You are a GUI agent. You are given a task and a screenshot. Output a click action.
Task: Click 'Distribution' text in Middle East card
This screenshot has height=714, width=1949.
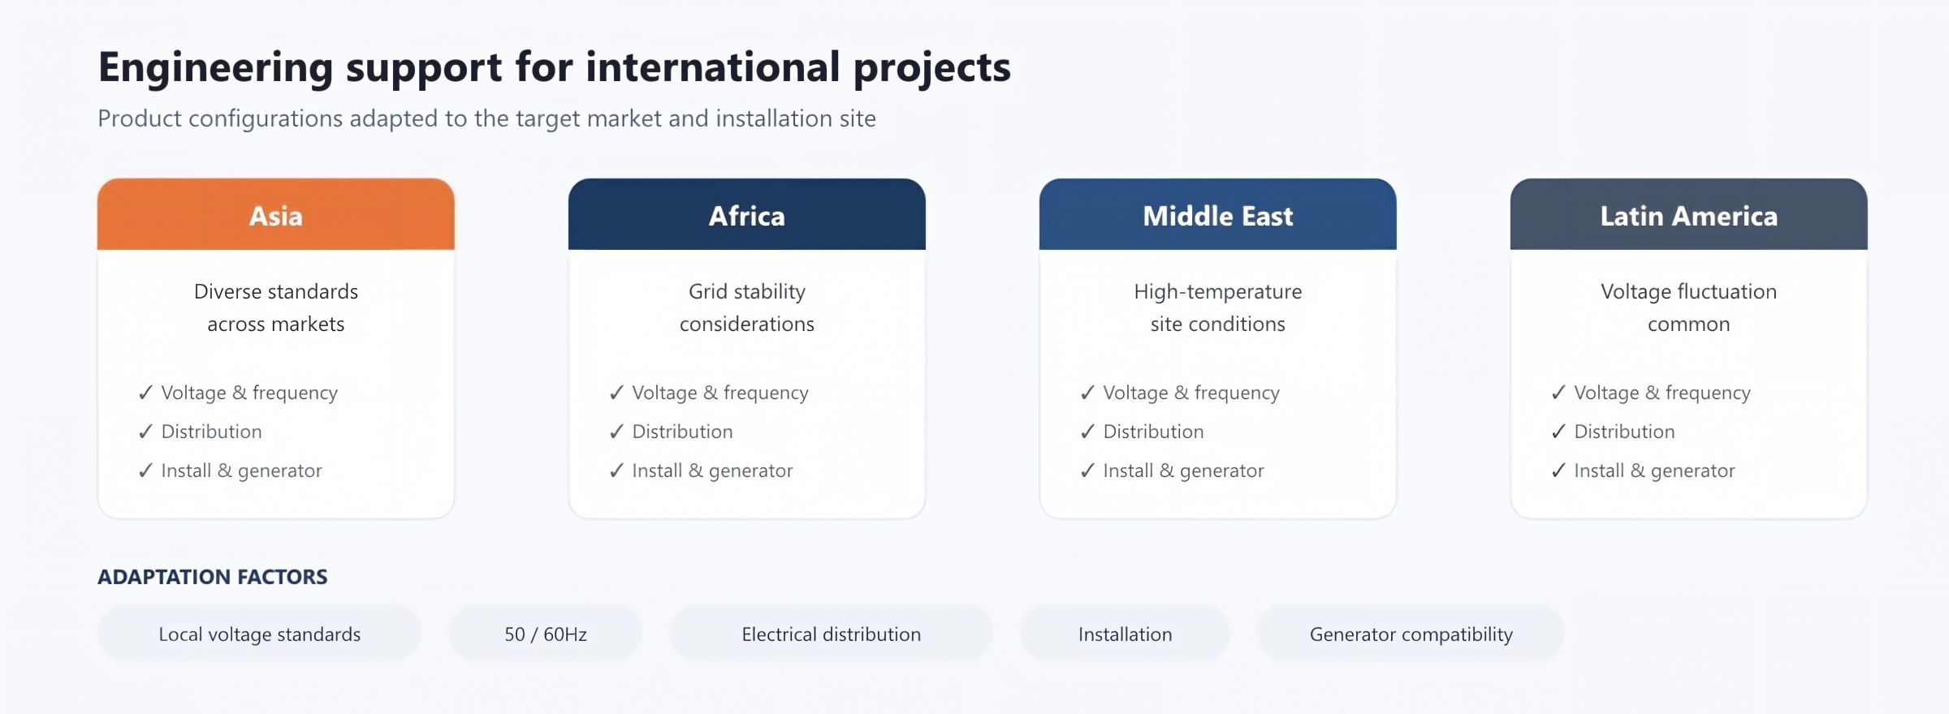tap(1153, 432)
